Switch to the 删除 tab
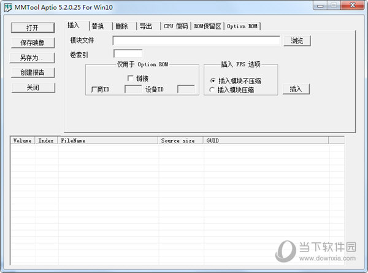 tap(125, 26)
